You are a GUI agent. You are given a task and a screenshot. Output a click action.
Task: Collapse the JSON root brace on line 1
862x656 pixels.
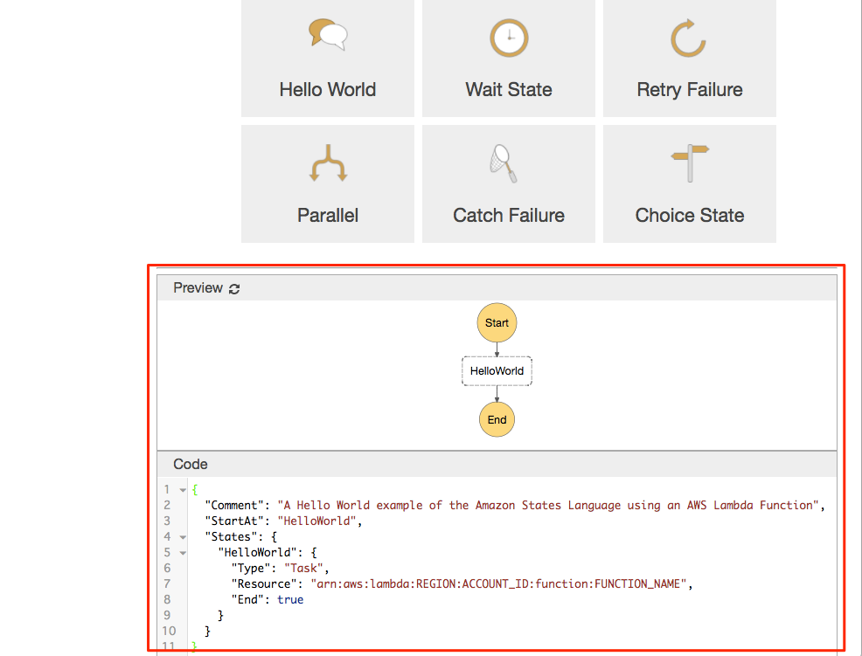[179, 489]
